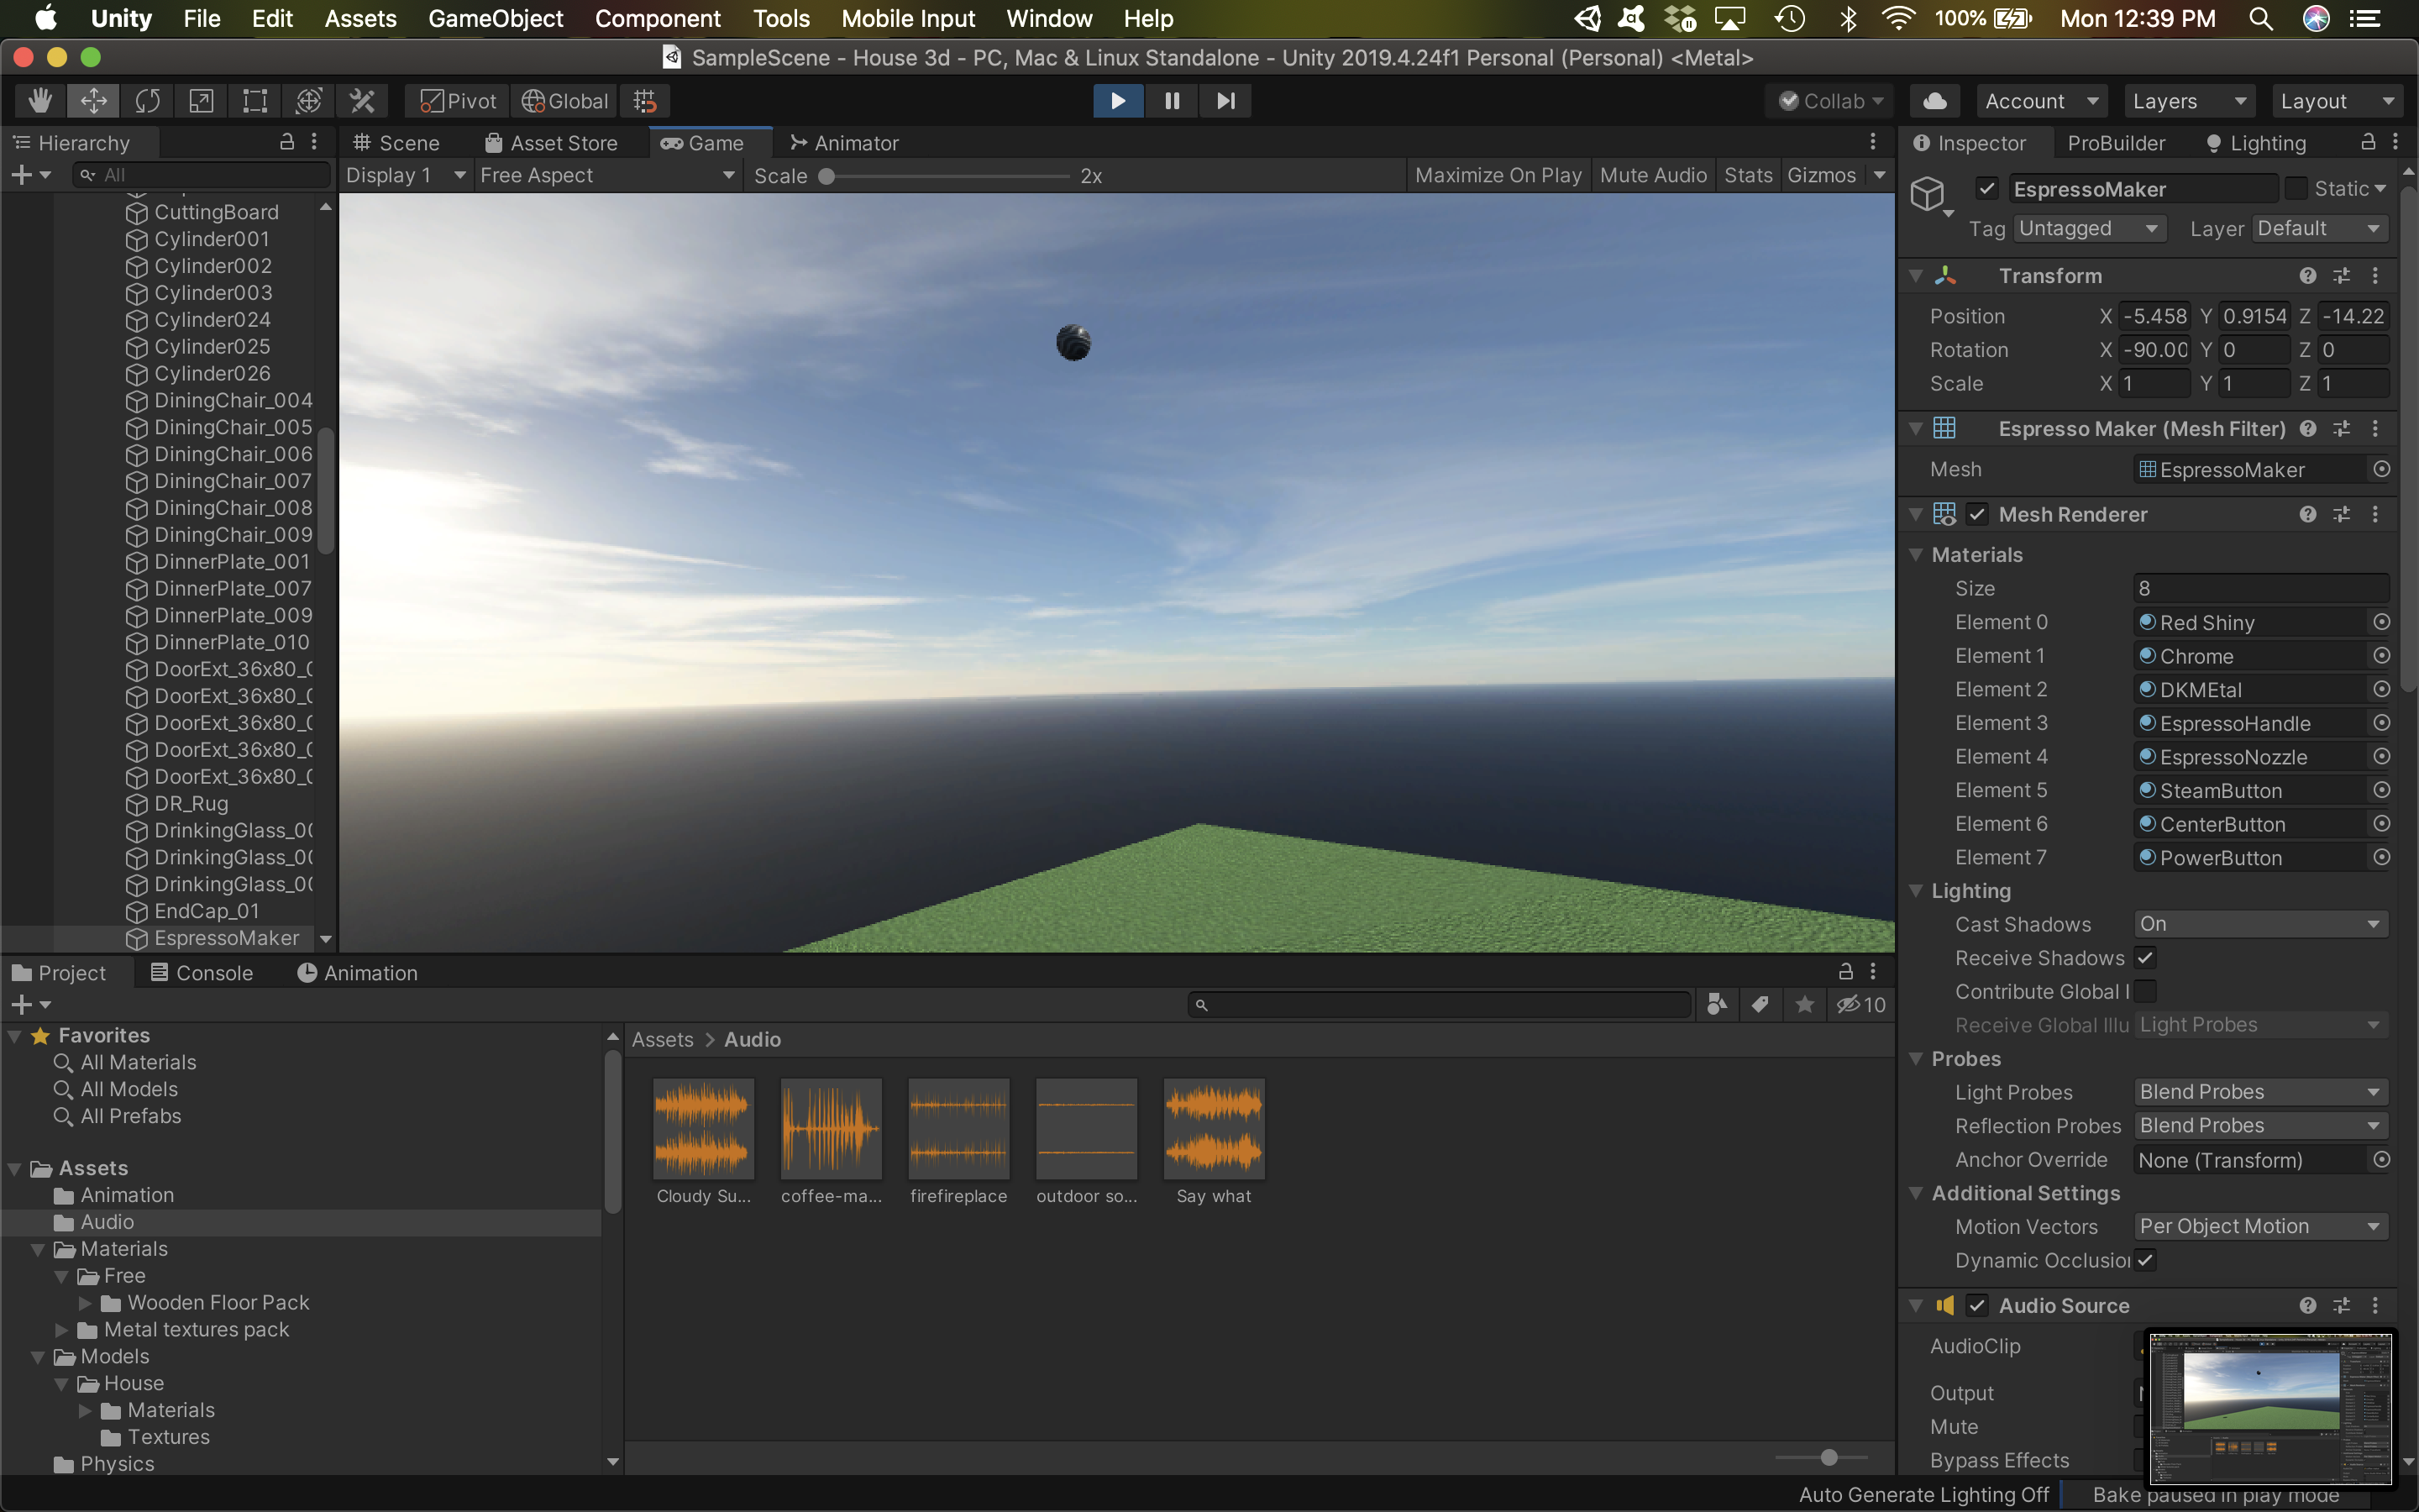Viewport: 2419px width, 1512px height.
Task: Select the Hand tool in toolbar
Action: click(x=40, y=101)
